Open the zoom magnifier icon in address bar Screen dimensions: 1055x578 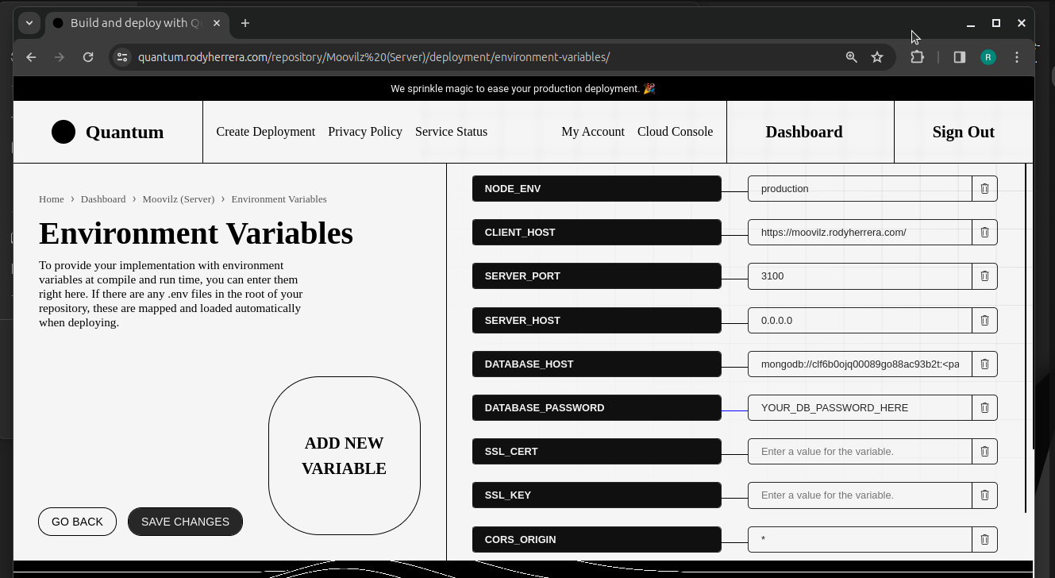851,57
